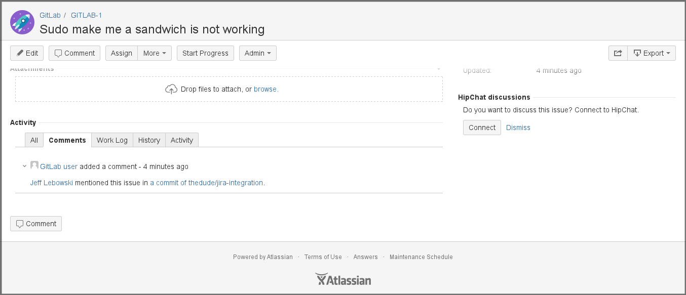The height and width of the screenshot is (295, 686).
Task: Click the Atlassian logo in the footer
Action: pos(343,279)
